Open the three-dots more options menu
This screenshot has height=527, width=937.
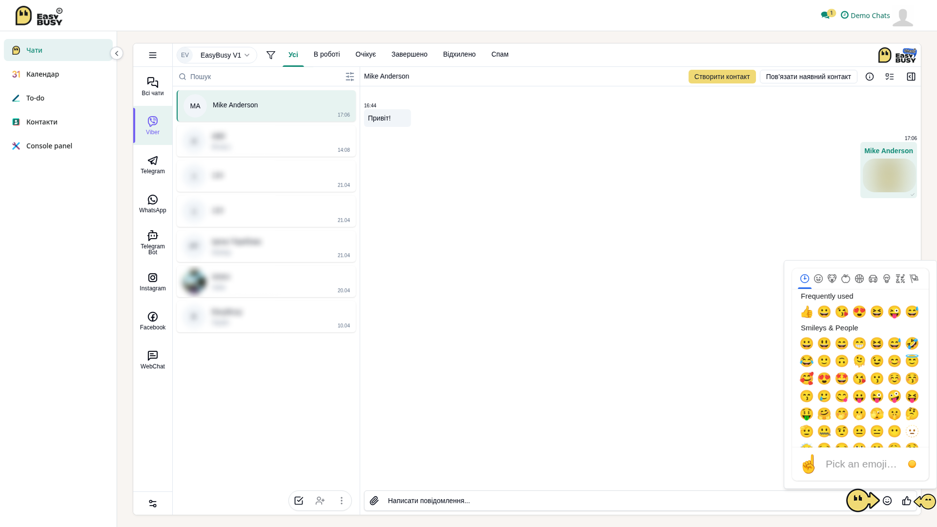coord(342,501)
